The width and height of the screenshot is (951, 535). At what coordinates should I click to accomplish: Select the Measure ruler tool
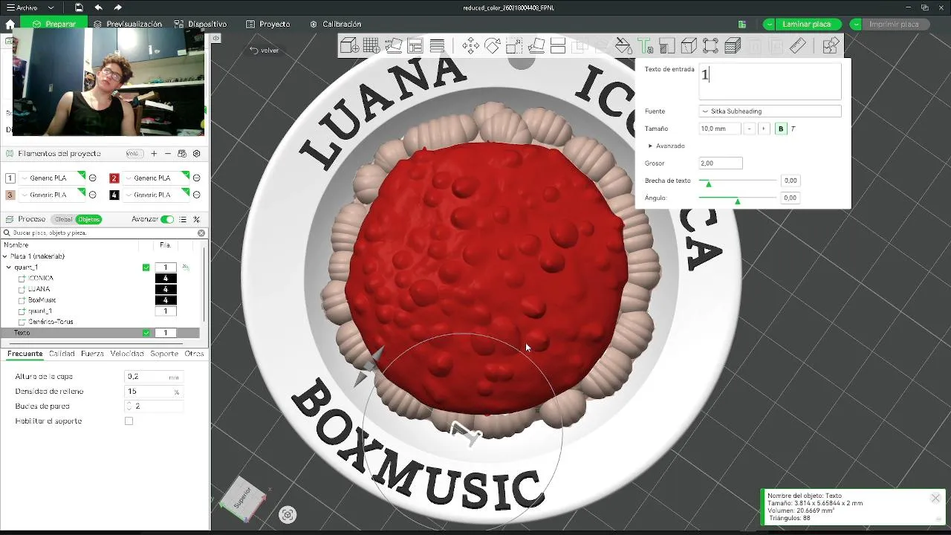pos(798,46)
